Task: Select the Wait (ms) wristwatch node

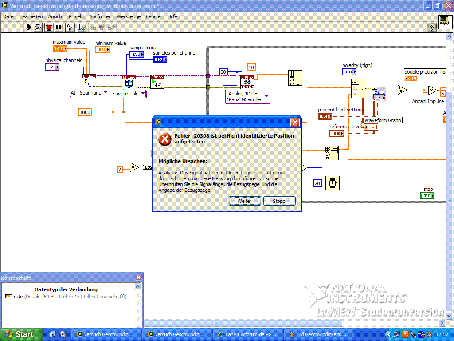Action: pyautogui.click(x=333, y=183)
